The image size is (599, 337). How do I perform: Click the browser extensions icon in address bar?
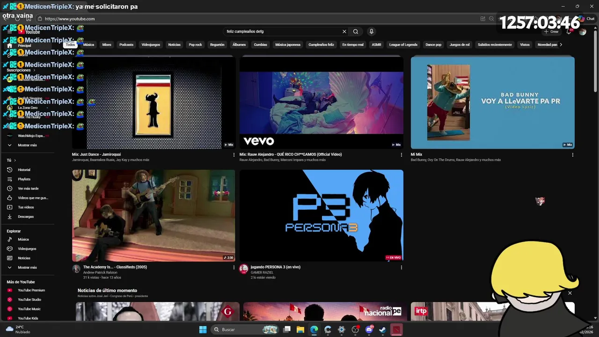[482, 19]
